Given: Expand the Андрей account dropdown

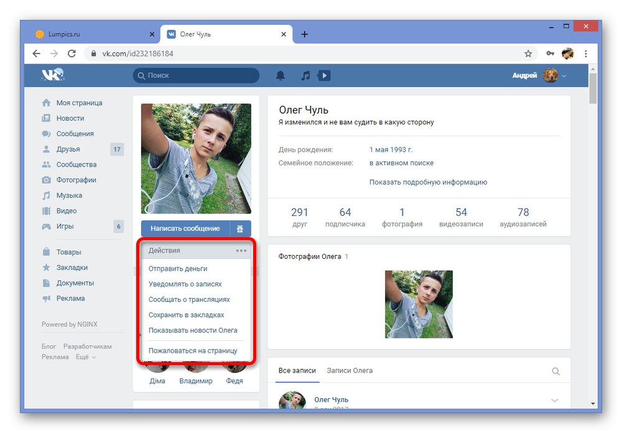Looking at the screenshot, I should (564, 76).
